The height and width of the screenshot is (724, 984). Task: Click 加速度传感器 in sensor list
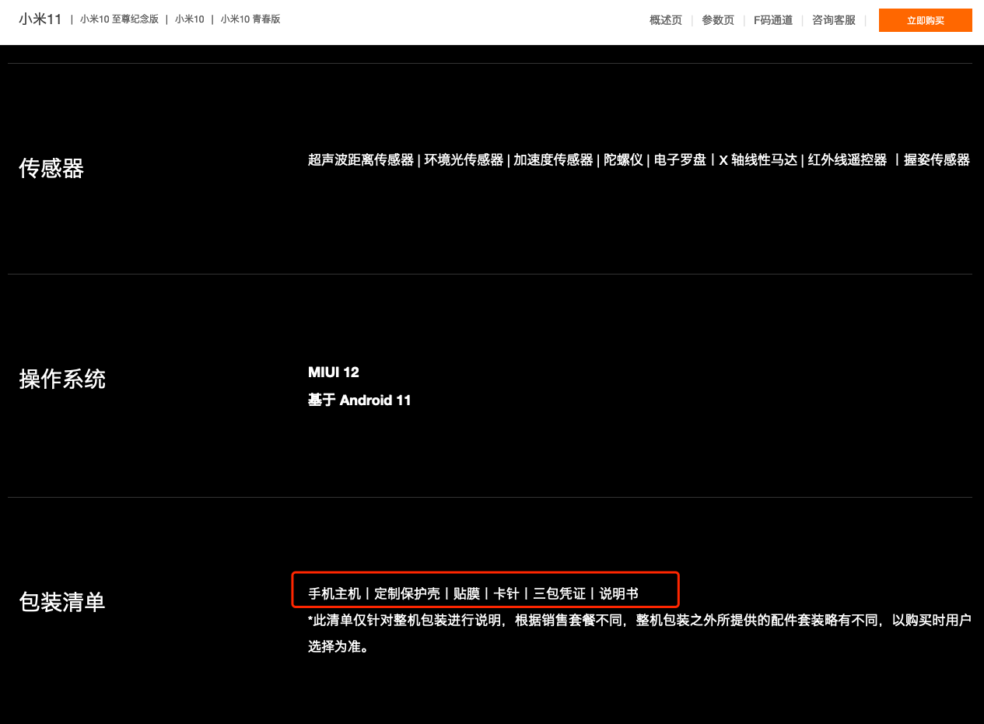point(553,159)
